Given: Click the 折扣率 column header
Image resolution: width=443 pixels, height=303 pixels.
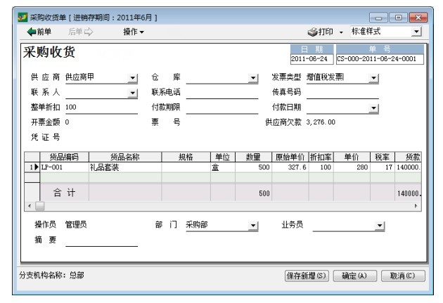Looking at the screenshot, I should click(x=321, y=157).
